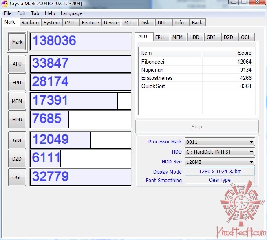Switch to the DLL tab

163,22
